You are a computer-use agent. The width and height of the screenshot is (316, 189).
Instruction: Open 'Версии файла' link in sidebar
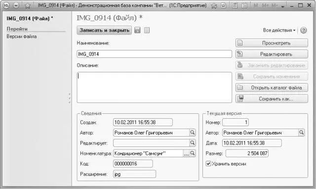22,37
